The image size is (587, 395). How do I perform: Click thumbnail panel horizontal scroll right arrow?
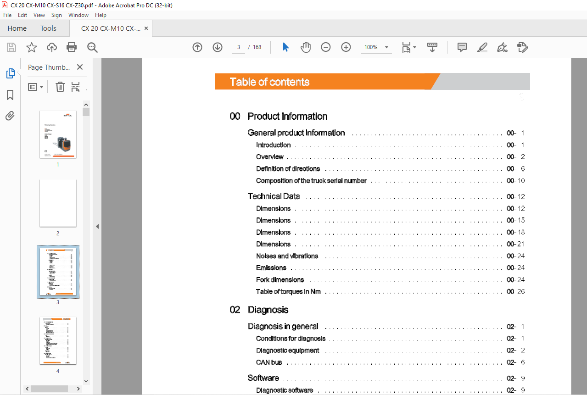coord(79,389)
